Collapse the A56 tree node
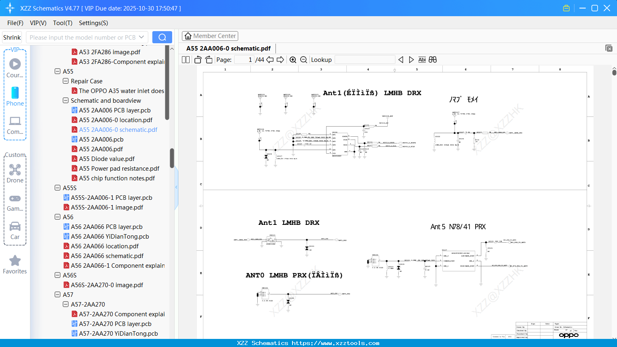The image size is (617, 347). click(x=58, y=217)
